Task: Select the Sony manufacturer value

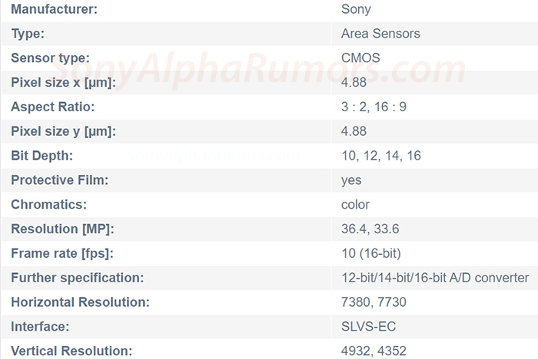Action: point(356,10)
